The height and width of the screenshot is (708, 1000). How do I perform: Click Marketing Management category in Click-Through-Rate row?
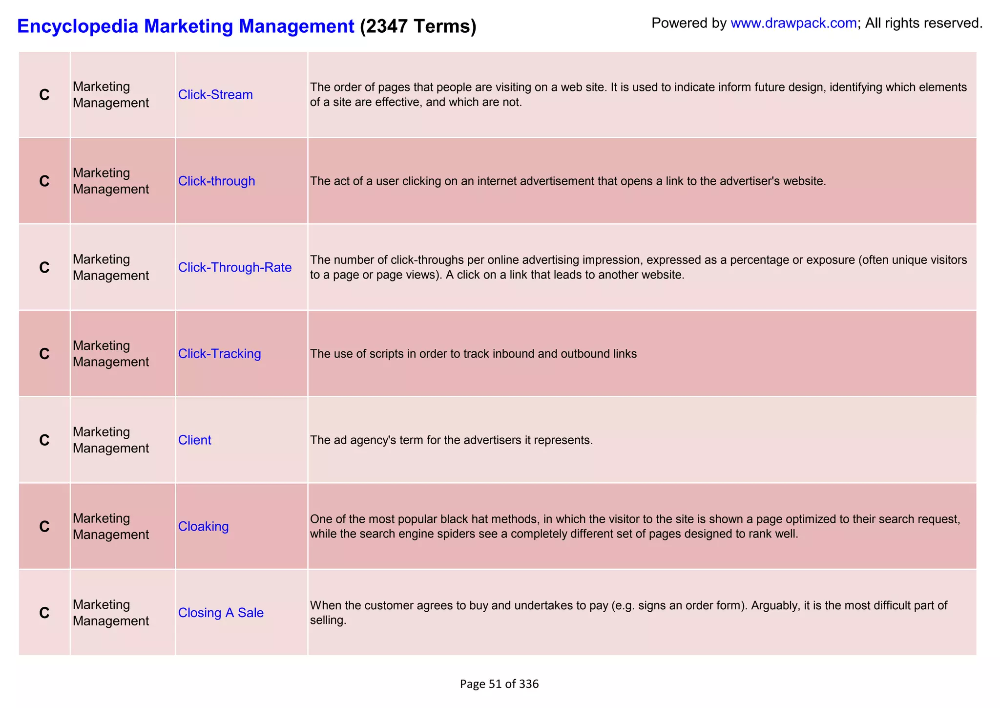111,267
